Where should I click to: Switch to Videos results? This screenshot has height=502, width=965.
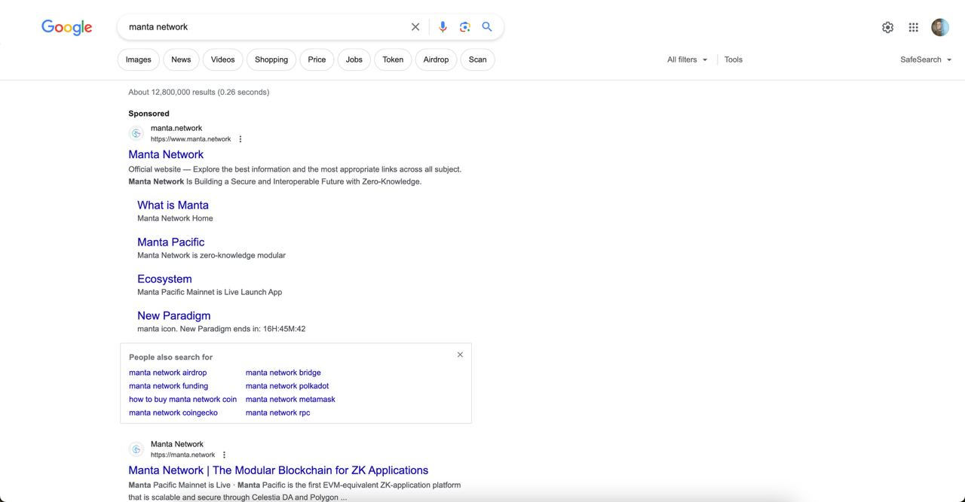[x=223, y=59]
